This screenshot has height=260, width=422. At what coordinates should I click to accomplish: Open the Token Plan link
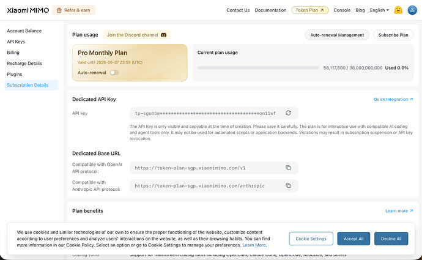(x=309, y=10)
